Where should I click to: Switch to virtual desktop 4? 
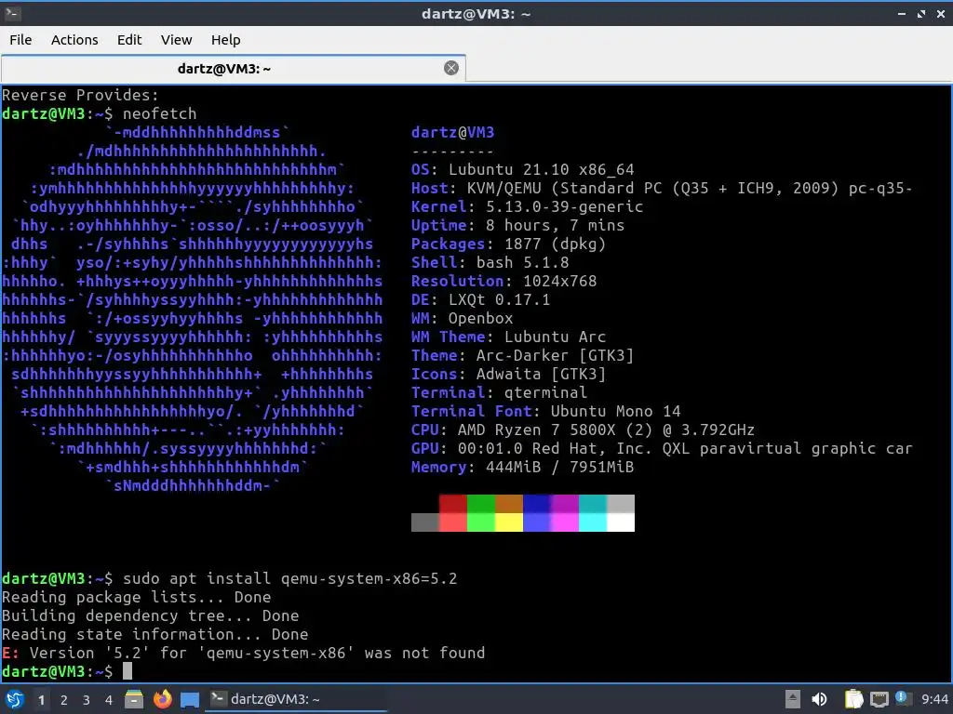[x=109, y=700]
